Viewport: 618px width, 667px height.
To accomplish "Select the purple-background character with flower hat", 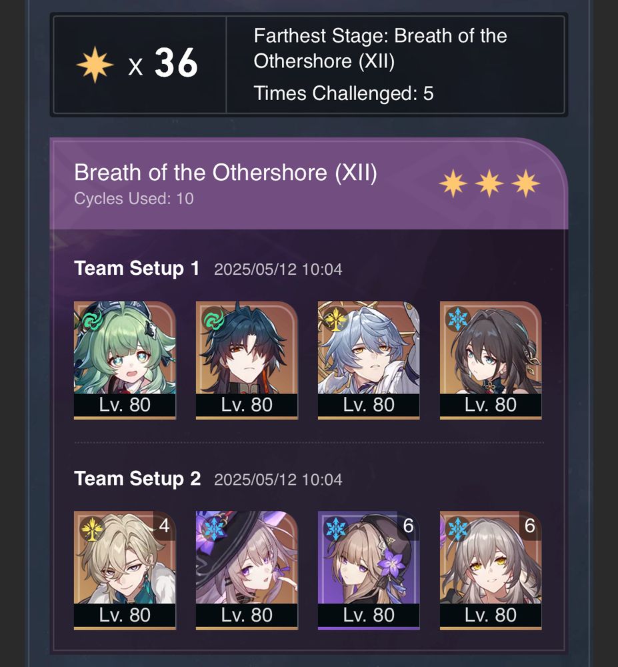I will click(x=369, y=570).
